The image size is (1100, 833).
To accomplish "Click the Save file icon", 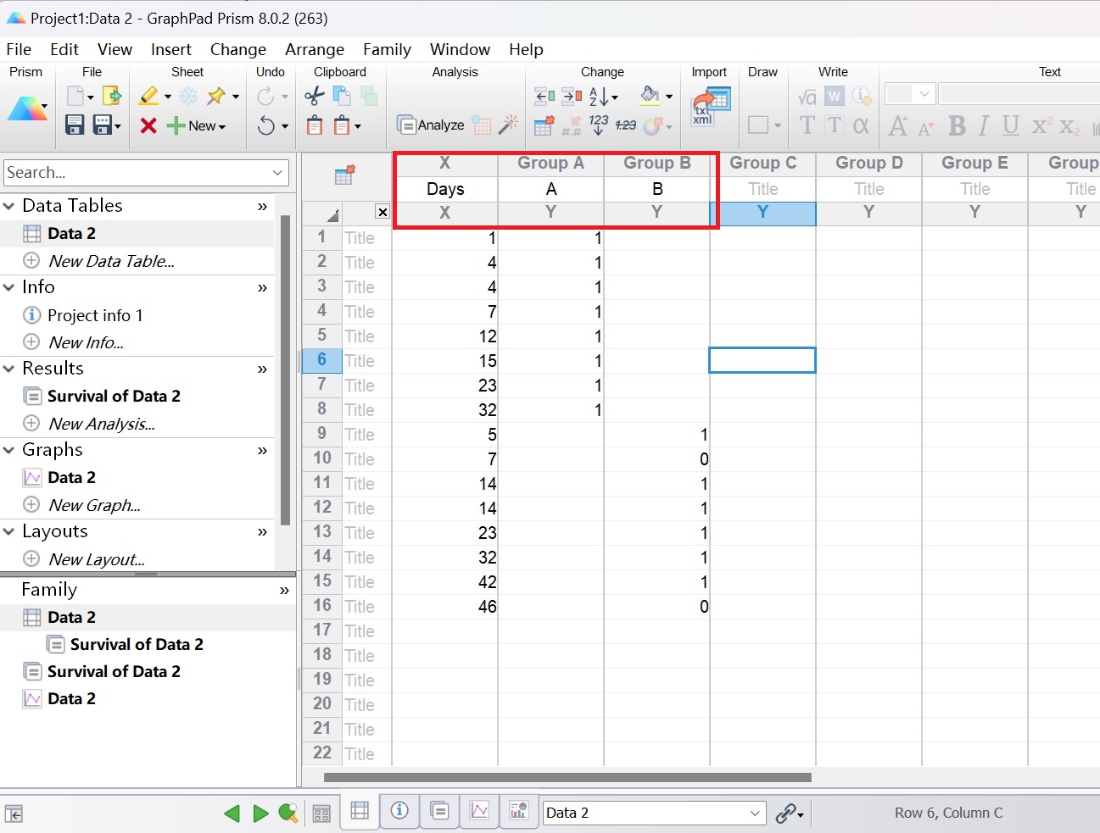I will click(x=75, y=125).
